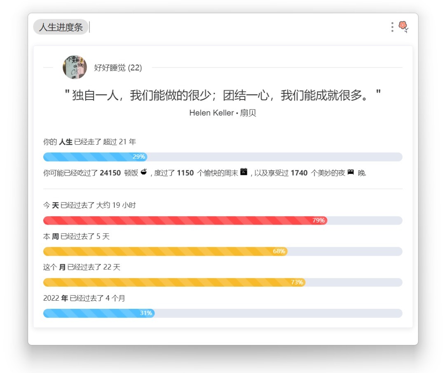Click the 24150 meals count number
445x373 pixels.
click(x=110, y=173)
